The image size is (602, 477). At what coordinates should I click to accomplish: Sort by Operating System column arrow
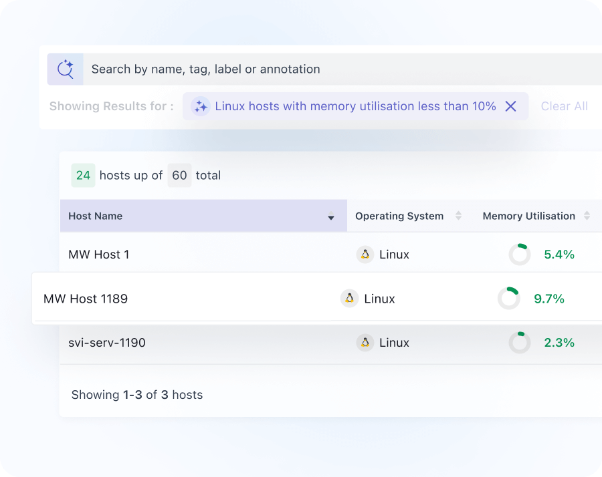458,216
